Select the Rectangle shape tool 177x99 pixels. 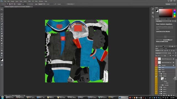(2, 51)
